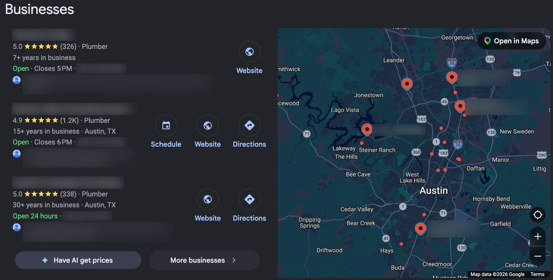Image resolution: width=553 pixels, height=280 pixels.
Task: Zoom in on the map
Action: click(x=538, y=236)
